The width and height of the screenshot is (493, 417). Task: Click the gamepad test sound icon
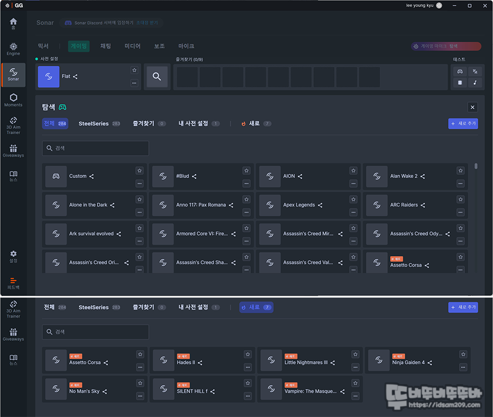tap(460, 72)
